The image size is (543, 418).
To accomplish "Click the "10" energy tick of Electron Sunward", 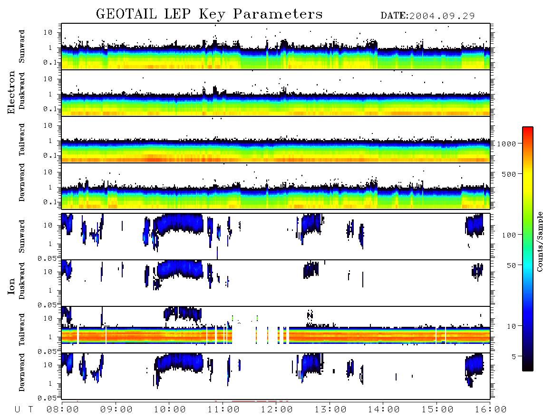I will click(48, 32).
